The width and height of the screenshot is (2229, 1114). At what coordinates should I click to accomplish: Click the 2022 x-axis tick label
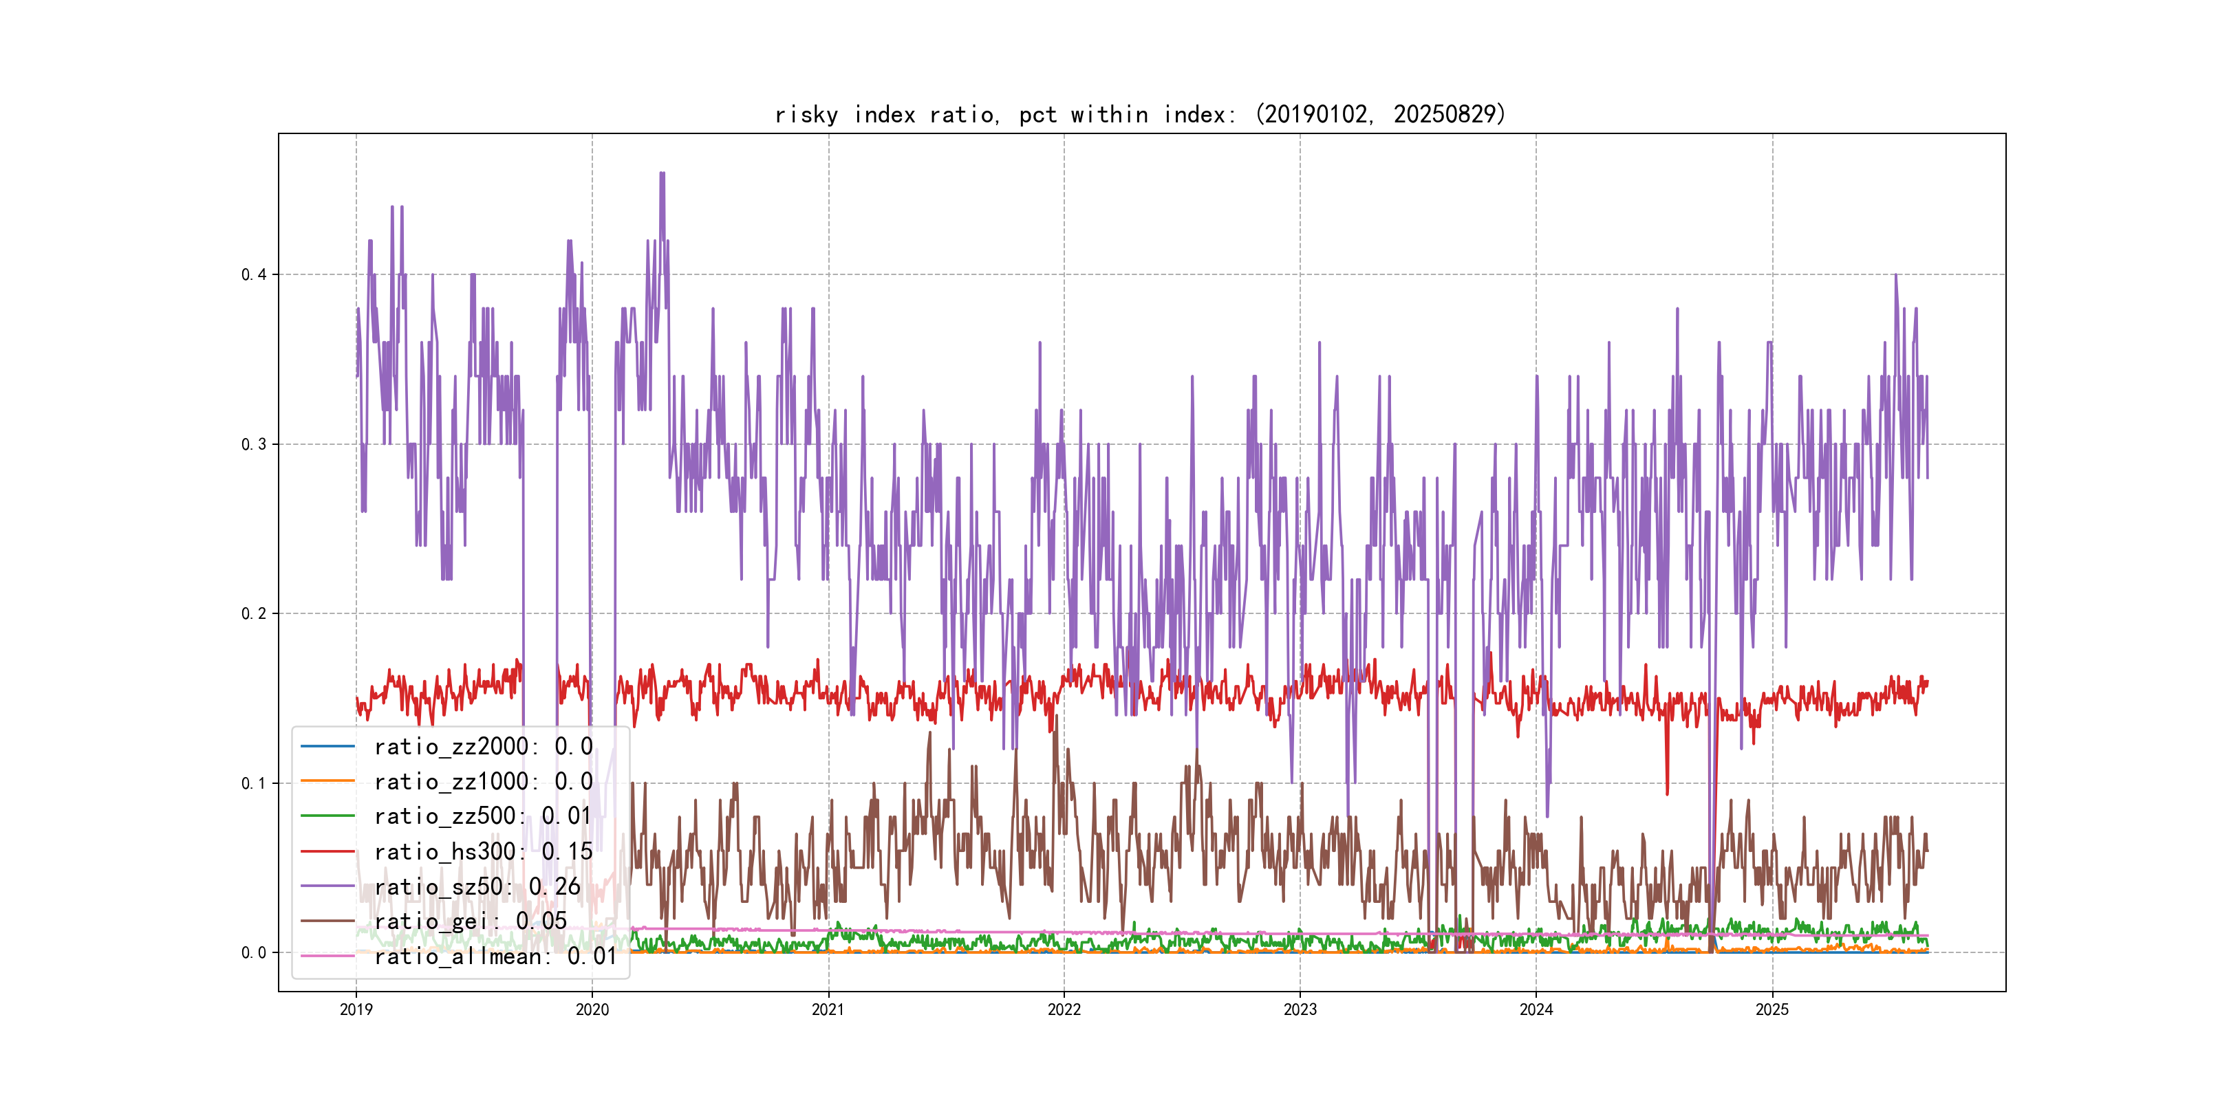1064,1009
